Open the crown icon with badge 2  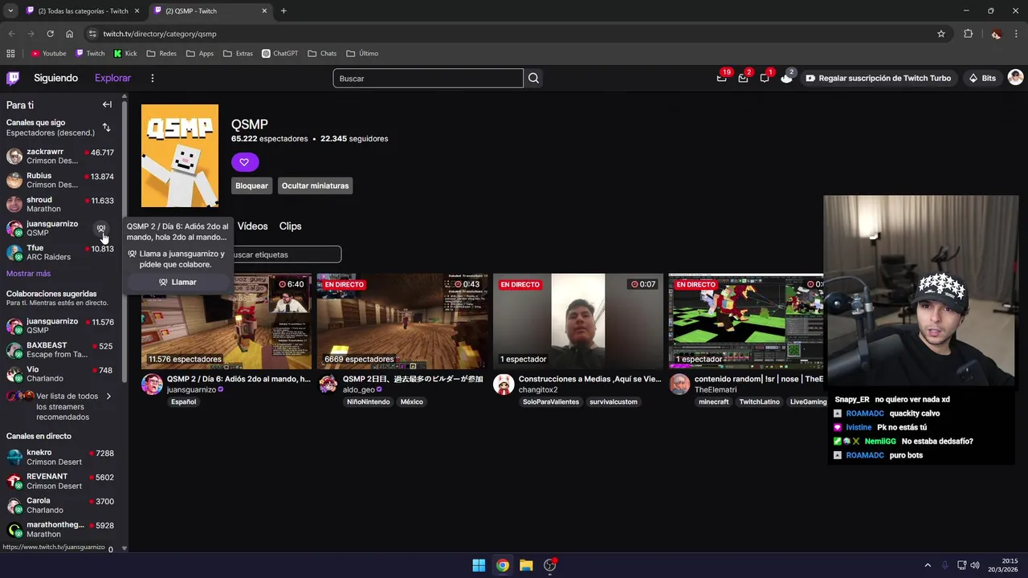tap(786, 78)
